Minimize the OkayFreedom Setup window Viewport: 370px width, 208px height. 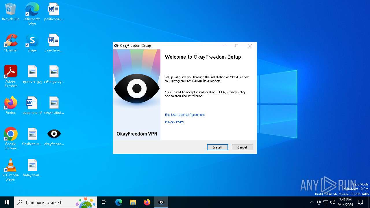click(x=224, y=46)
